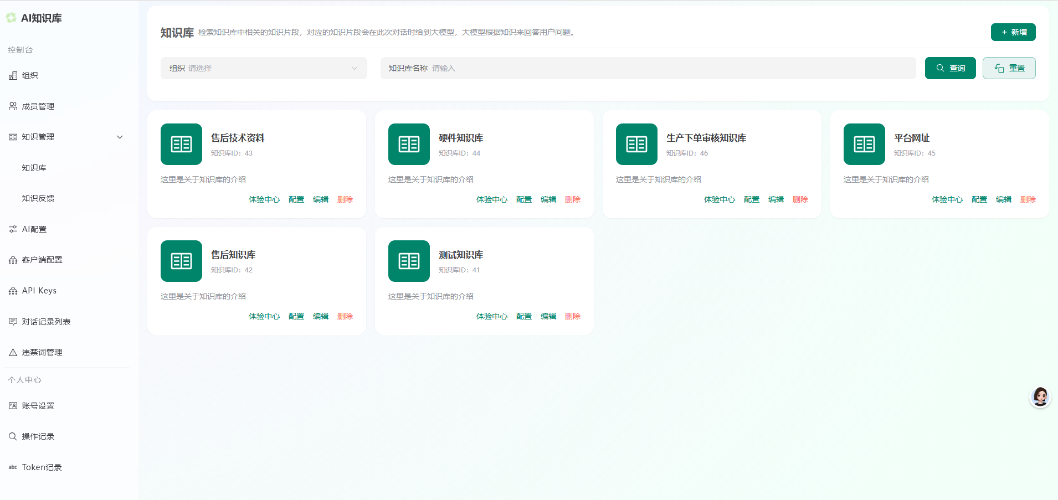Viewport: 1058px width, 500px height.
Task: Open the 售后技术资料 knowledge base book icon
Action: [181, 144]
